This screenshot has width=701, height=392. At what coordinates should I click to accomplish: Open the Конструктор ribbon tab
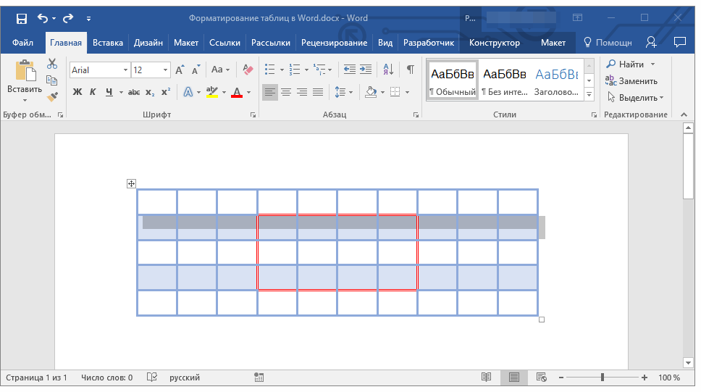(x=494, y=43)
